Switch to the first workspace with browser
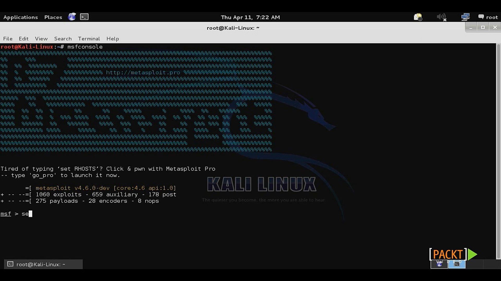The width and height of the screenshot is (501, 281). click(x=439, y=264)
